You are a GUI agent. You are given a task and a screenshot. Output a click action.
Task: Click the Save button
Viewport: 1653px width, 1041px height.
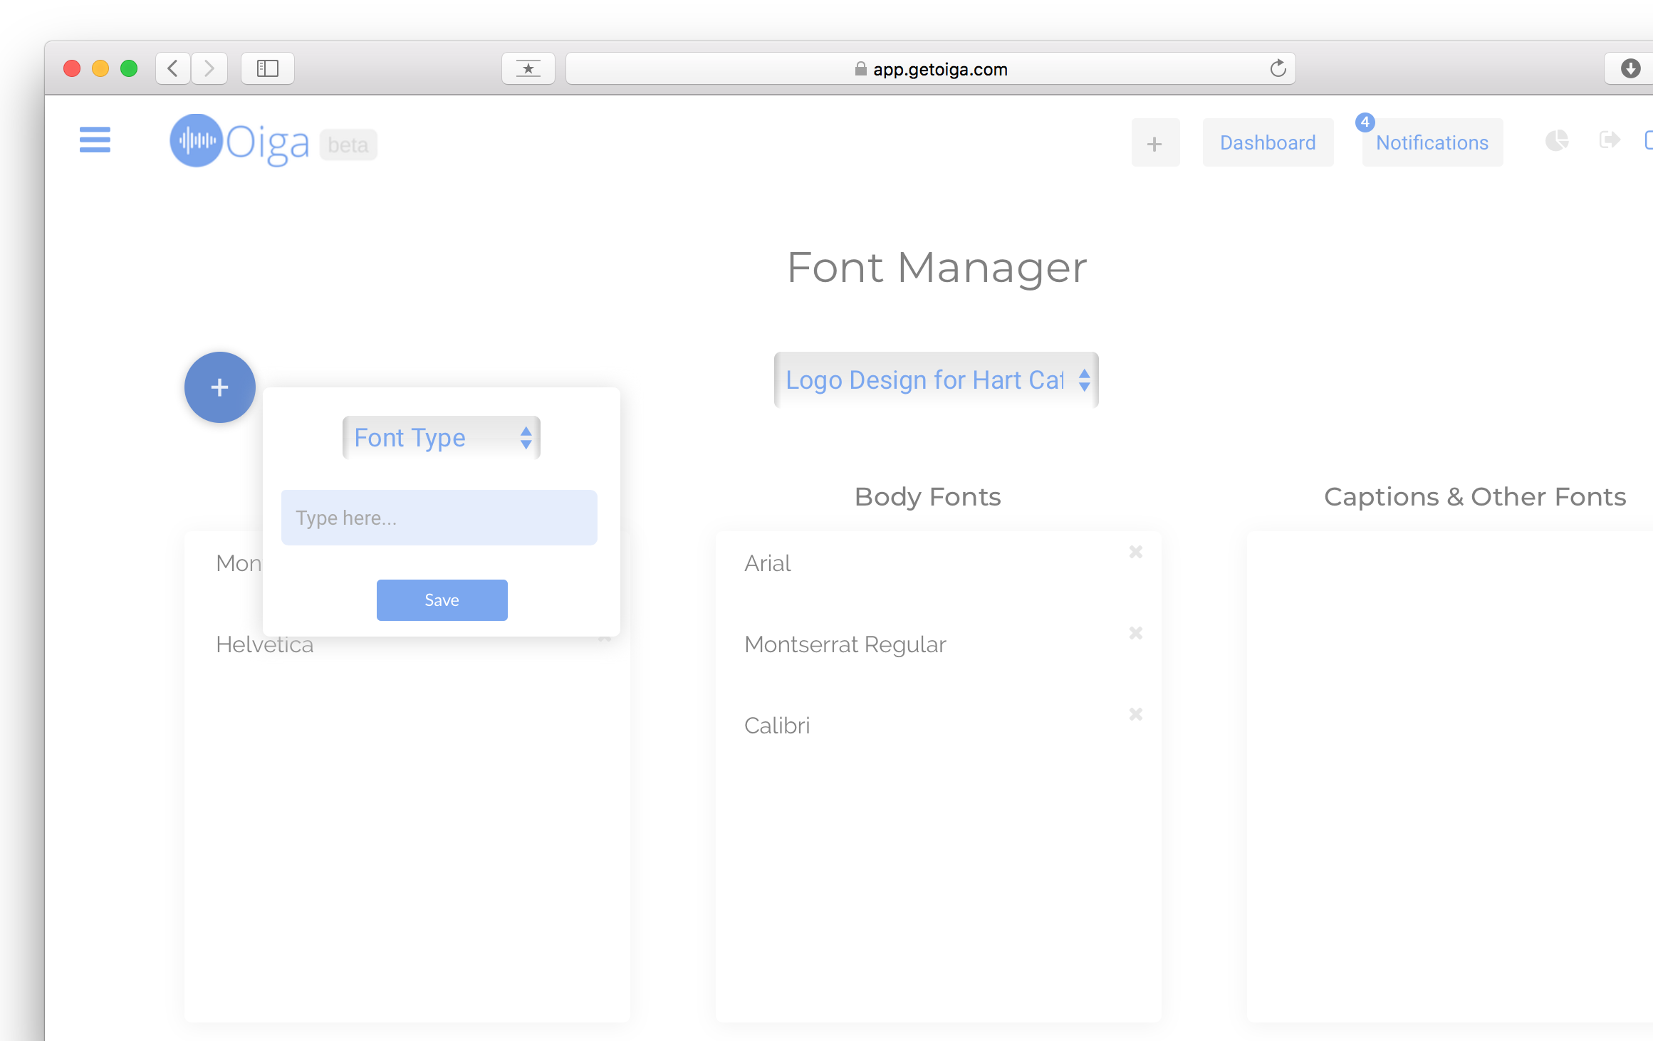442,600
